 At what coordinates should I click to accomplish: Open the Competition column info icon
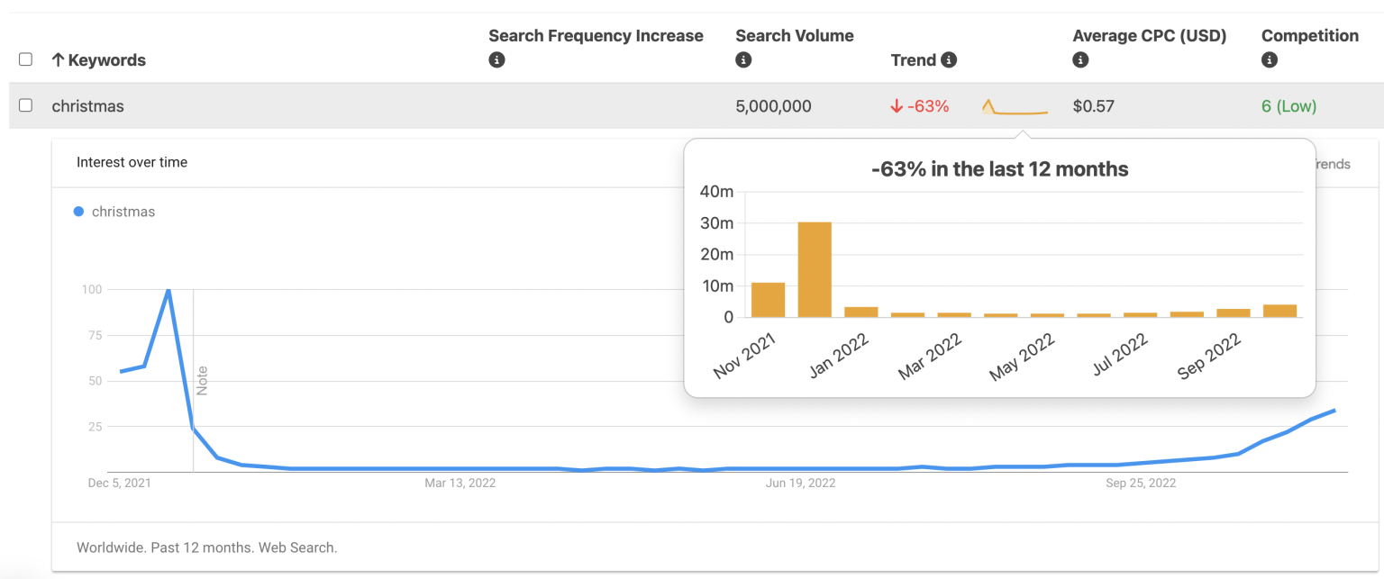click(x=1270, y=60)
